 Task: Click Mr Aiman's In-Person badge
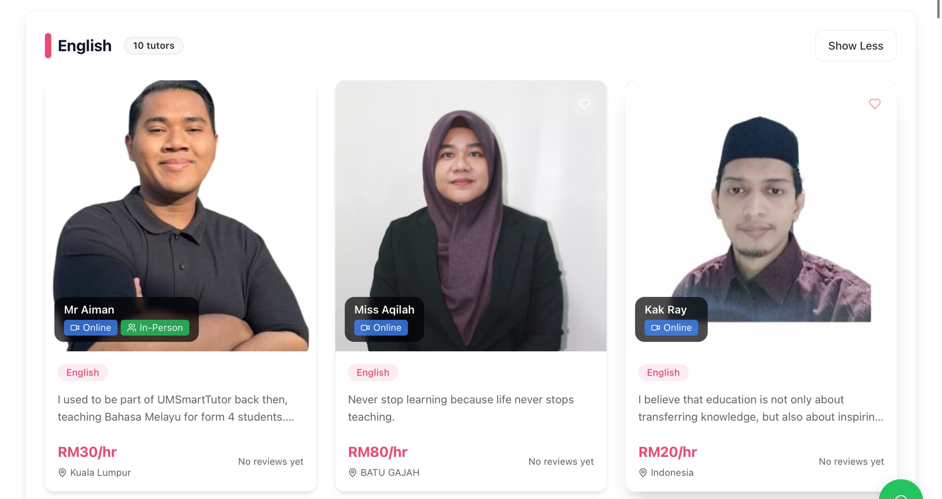[x=154, y=328]
